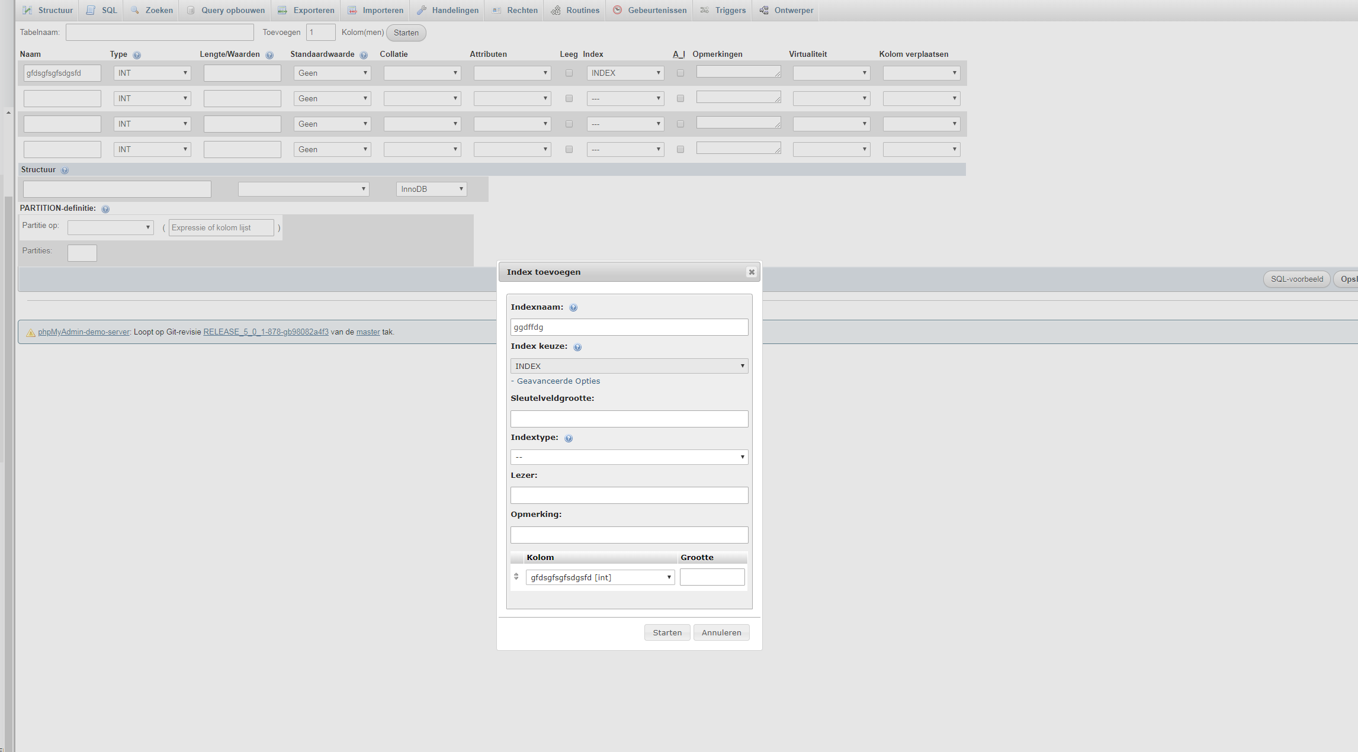This screenshot has height=752, width=1358.
Task: Close the Index toevoegen dialog
Action: pyautogui.click(x=751, y=272)
